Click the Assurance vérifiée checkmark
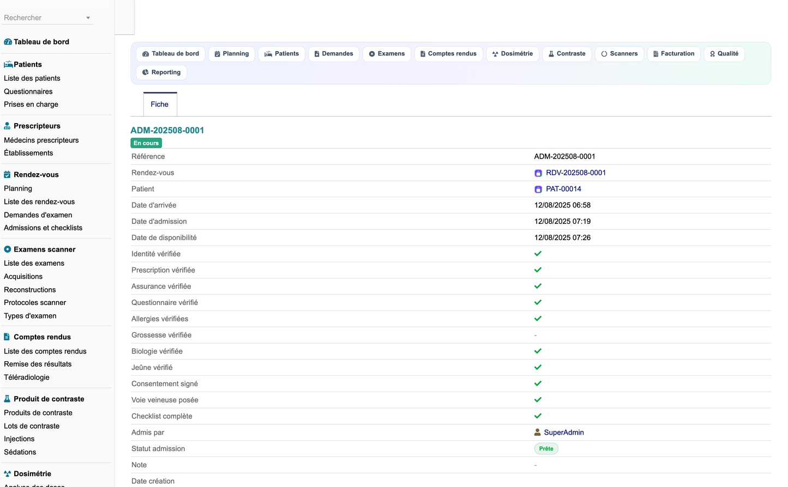Screen dimensions: 788x487 538,287
